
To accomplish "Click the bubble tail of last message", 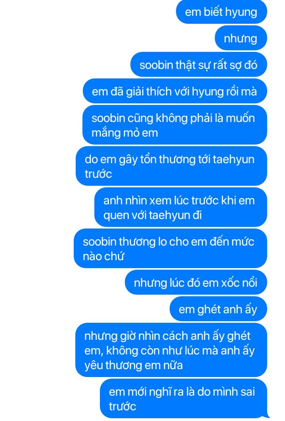I will click(x=266, y=415).
